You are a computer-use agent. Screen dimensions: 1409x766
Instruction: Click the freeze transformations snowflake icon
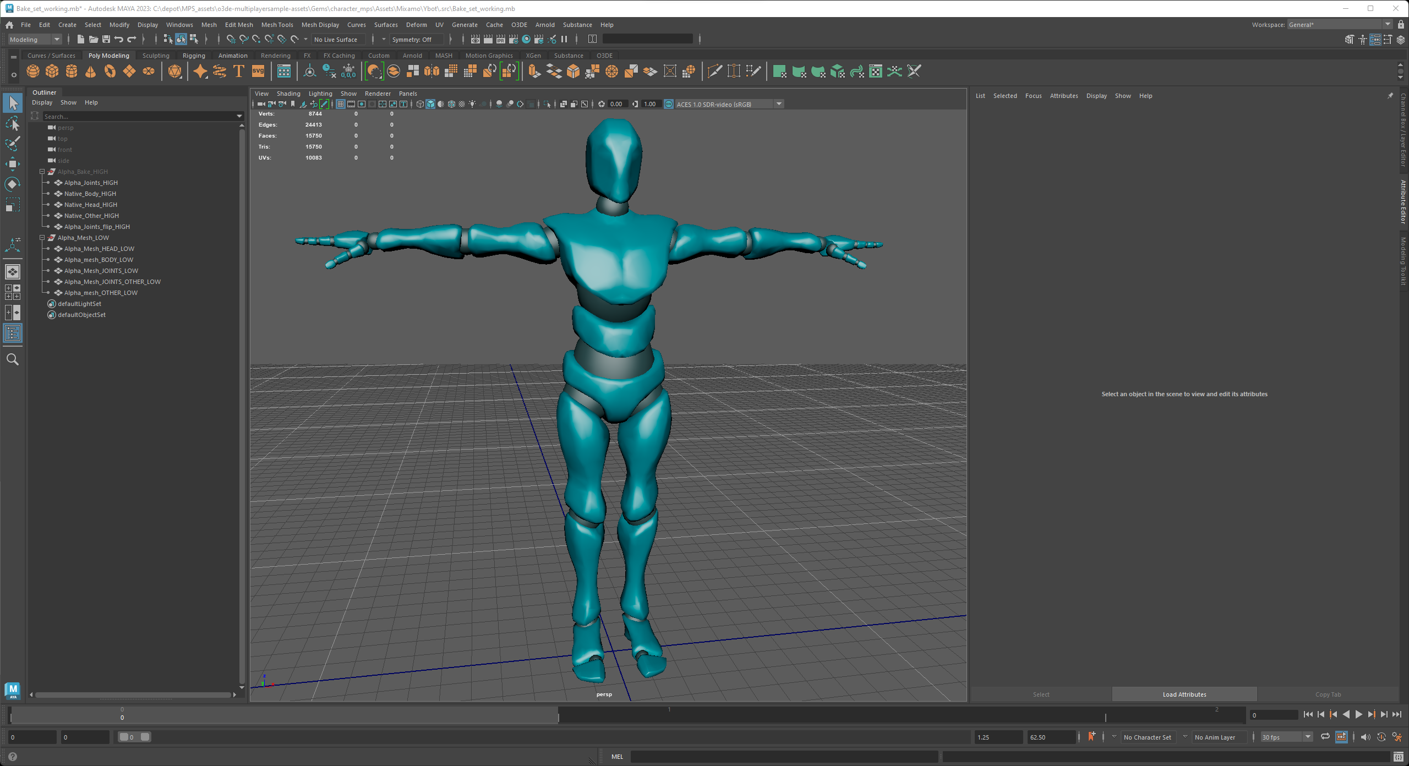(x=348, y=72)
